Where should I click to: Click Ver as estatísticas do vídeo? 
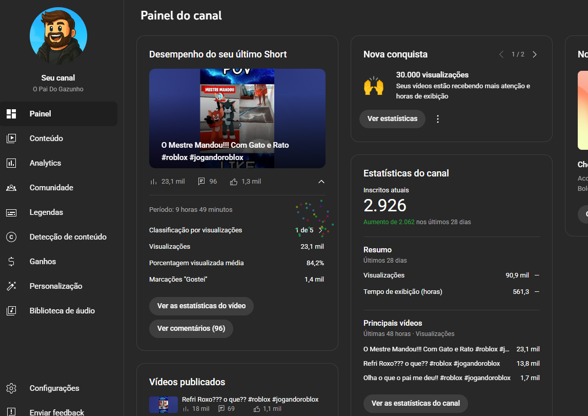(x=201, y=306)
